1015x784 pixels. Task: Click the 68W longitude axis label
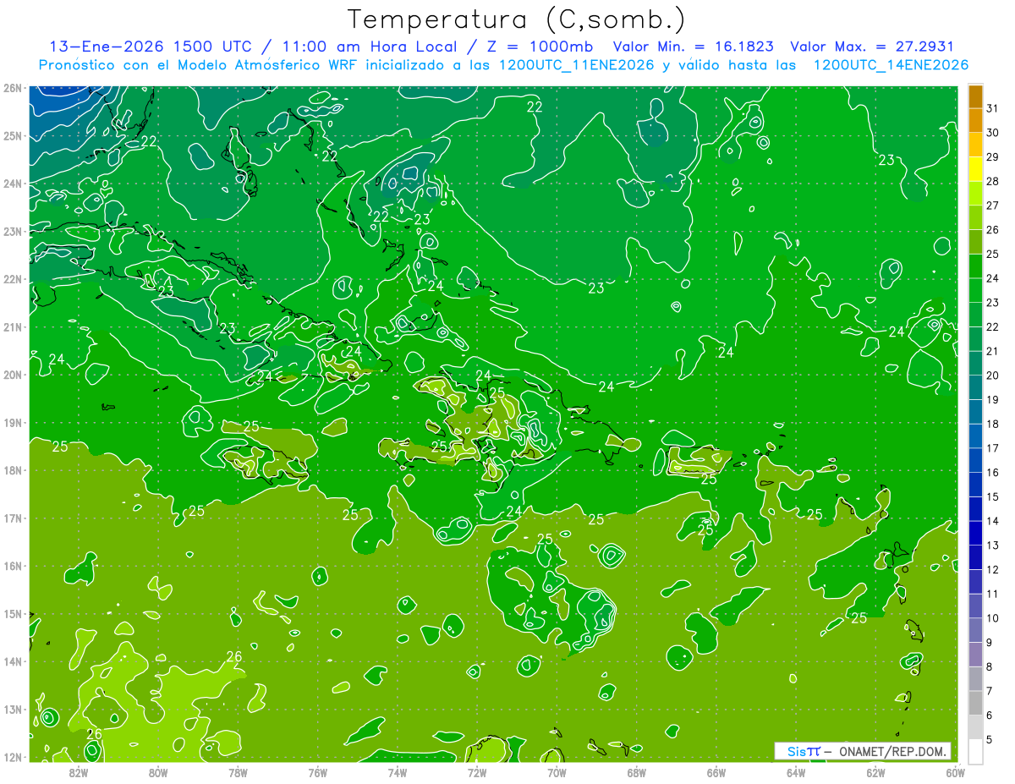point(636,772)
